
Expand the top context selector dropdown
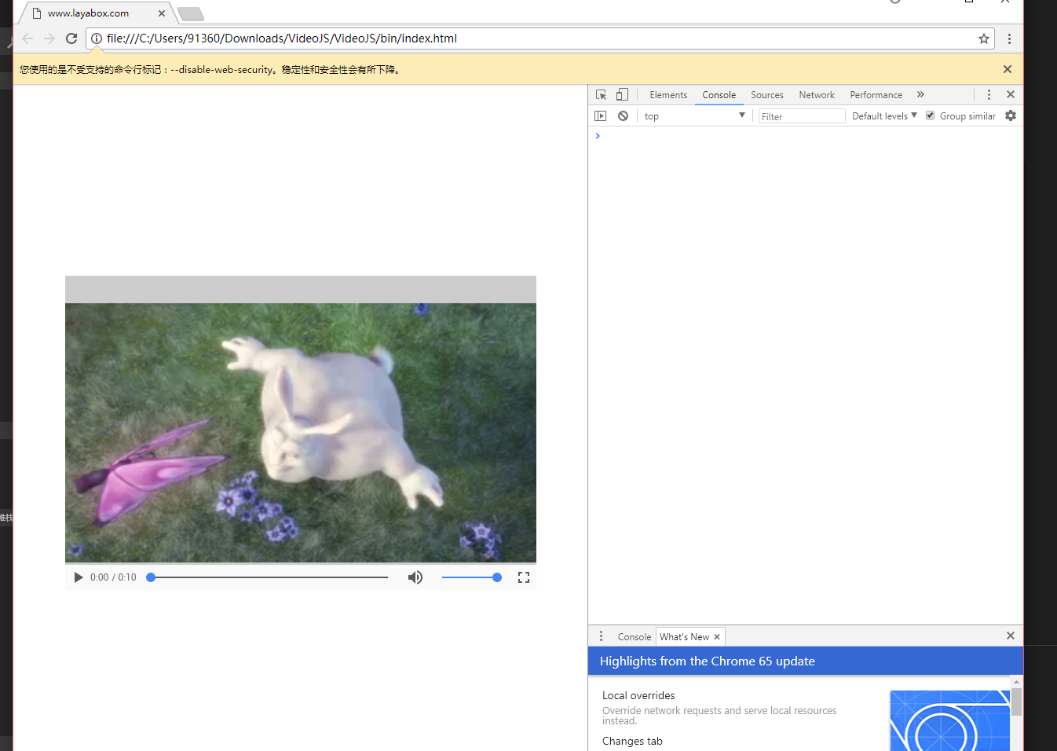(694, 116)
